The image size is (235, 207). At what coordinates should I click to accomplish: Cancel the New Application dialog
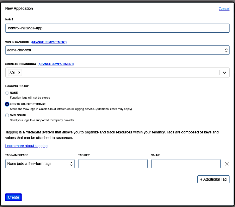point(224,8)
